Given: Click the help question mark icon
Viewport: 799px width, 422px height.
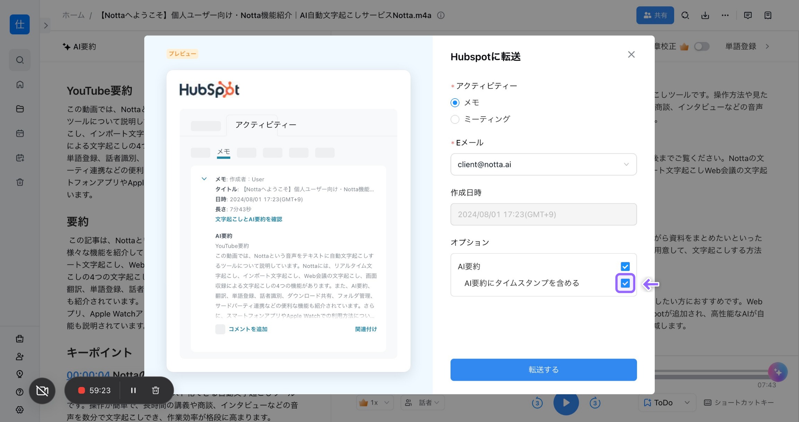Looking at the screenshot, I should coord(20,392).
